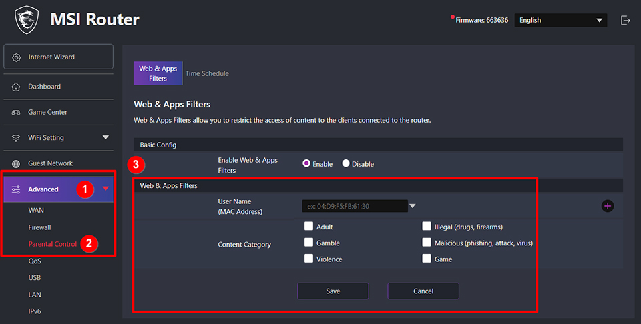Click the Enable Web & Apps Filters label
This screenshot has width=641, height=324.
point(248,165)
